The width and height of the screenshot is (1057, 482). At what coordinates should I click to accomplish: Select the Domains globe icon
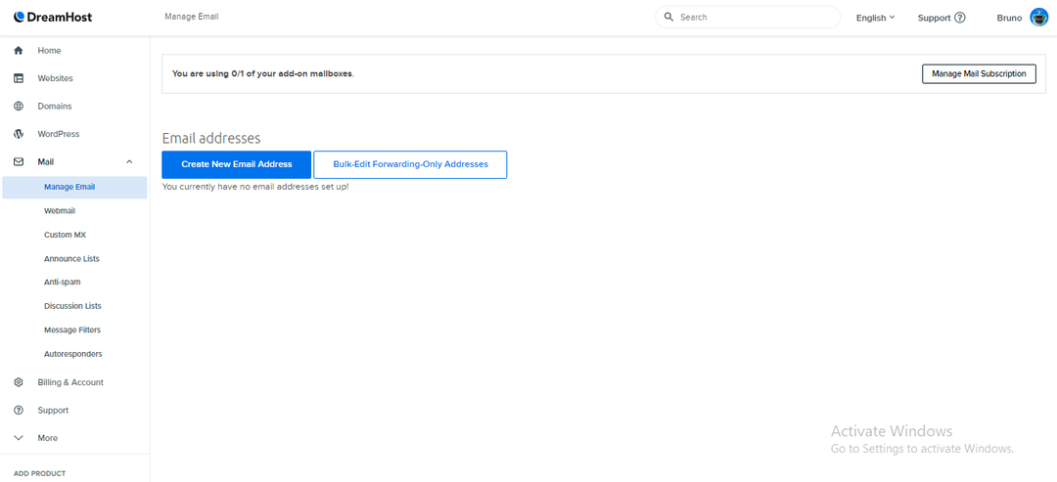tap(19, 107)
